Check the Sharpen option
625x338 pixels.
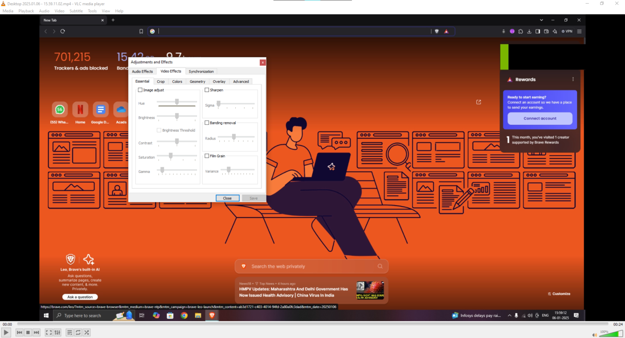pos(207,90)
